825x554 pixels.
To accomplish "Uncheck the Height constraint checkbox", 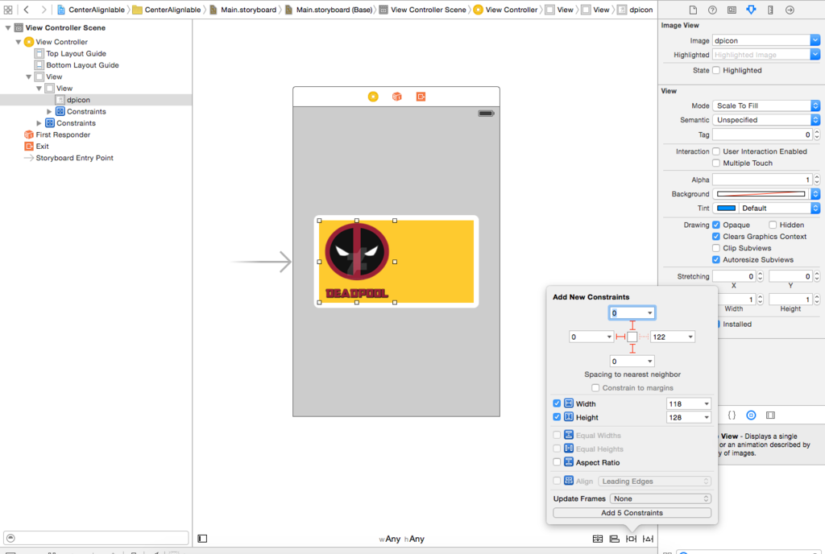I will coord(557,417).
